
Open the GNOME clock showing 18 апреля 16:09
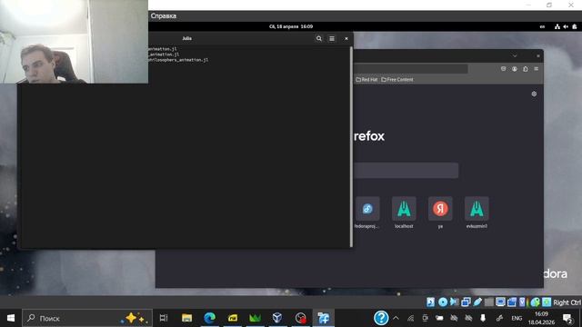coord(291,26)
